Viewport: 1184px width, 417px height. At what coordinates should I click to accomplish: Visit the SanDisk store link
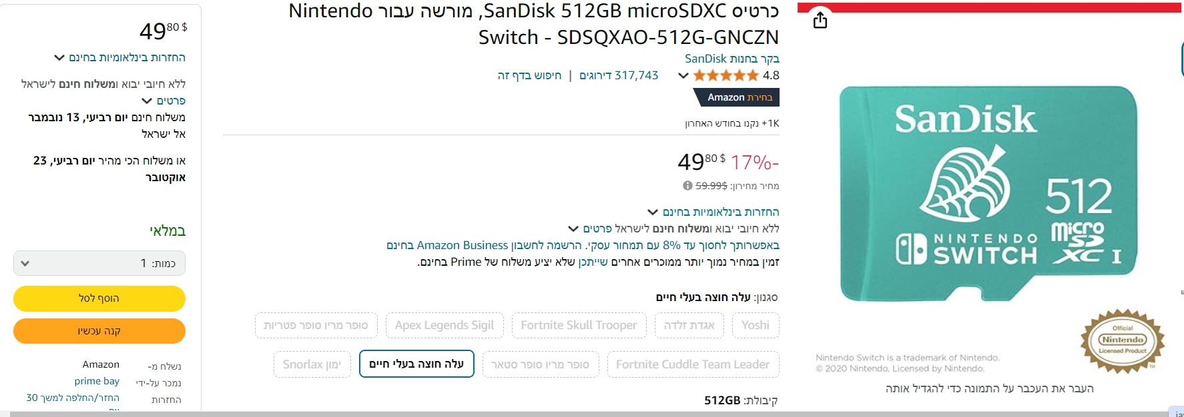pyautogui.click(x=731, y=59)
